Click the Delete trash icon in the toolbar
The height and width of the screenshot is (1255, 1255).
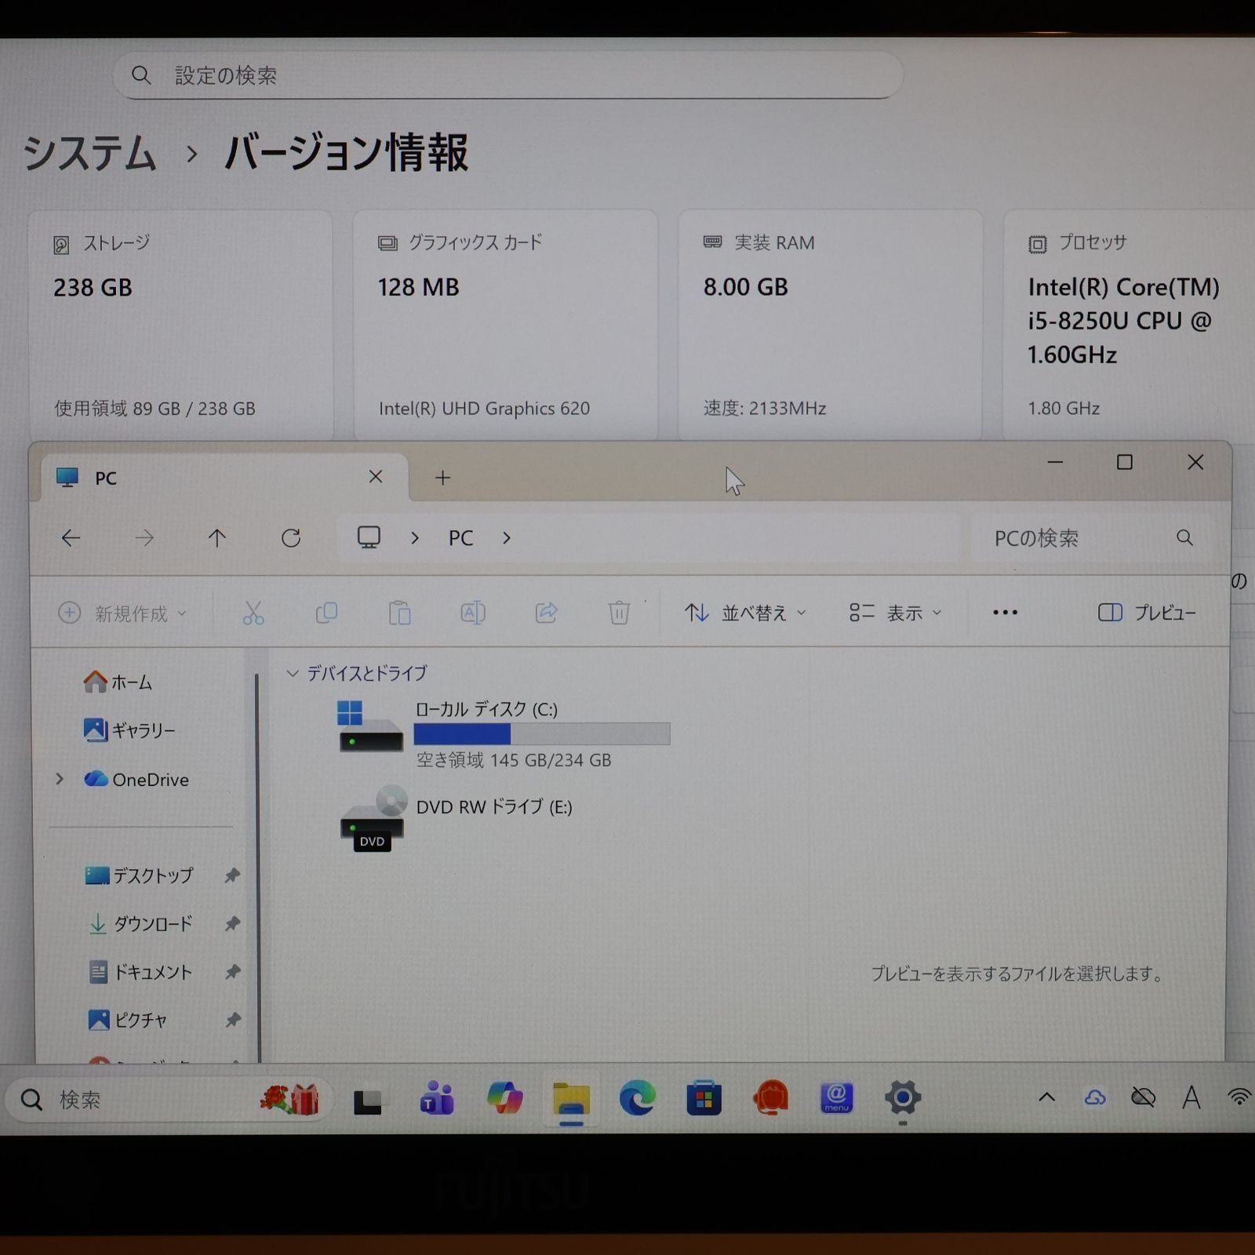[x=619, y=613]
